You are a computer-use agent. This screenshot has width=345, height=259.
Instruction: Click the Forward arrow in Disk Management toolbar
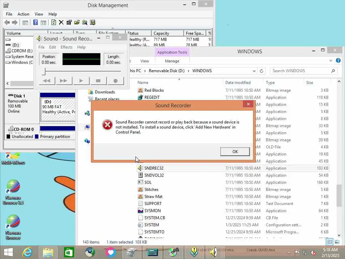[15, 22]
